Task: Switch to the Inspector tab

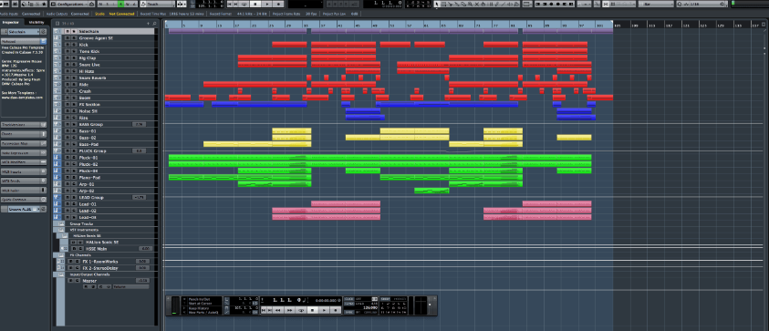Action: click(10, 23)
